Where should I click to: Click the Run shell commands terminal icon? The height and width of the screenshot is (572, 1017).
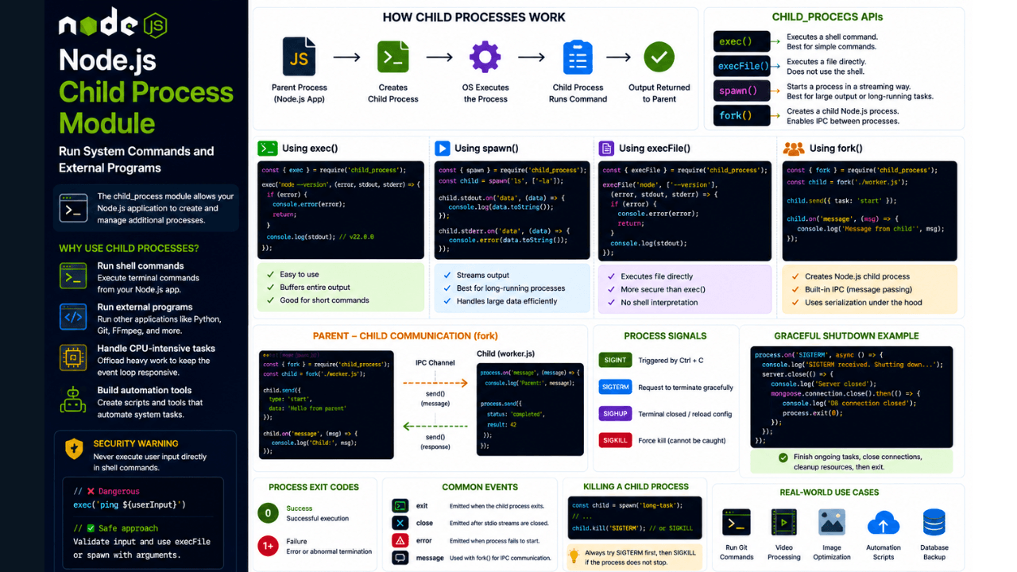coord(73,276)
